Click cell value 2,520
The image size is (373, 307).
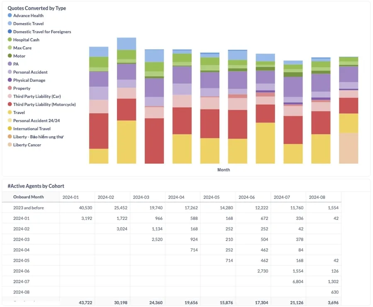(157, 239)
